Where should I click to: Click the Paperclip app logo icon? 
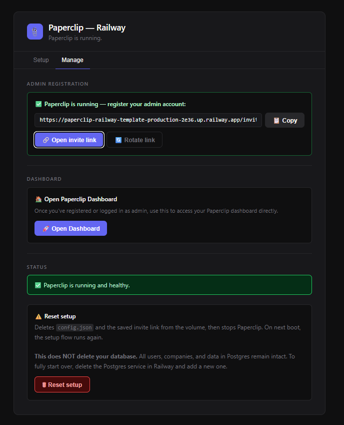34,31
